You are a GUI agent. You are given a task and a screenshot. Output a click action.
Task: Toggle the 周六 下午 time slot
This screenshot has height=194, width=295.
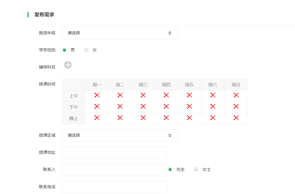point(213,106)
